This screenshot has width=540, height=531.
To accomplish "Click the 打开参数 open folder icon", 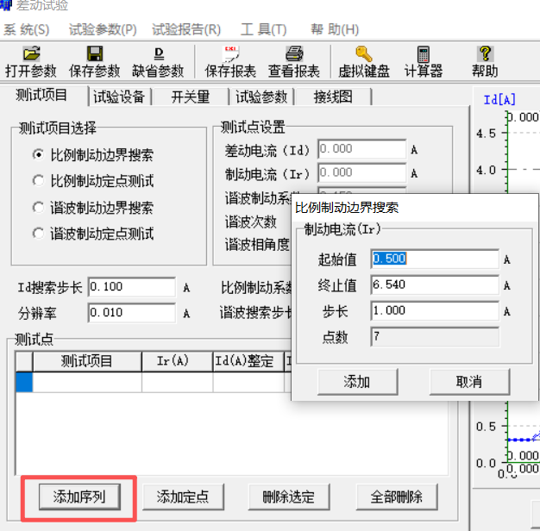I will pyautogui.click(x=31, y=54).
